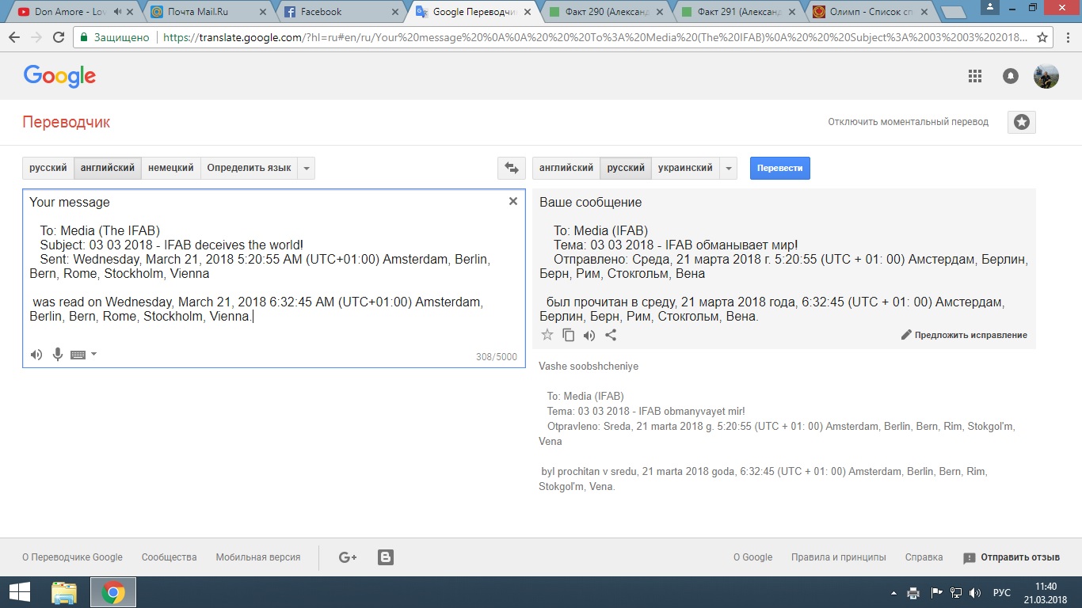
Task: Open Google account avatar
Action: point(1046,76)
